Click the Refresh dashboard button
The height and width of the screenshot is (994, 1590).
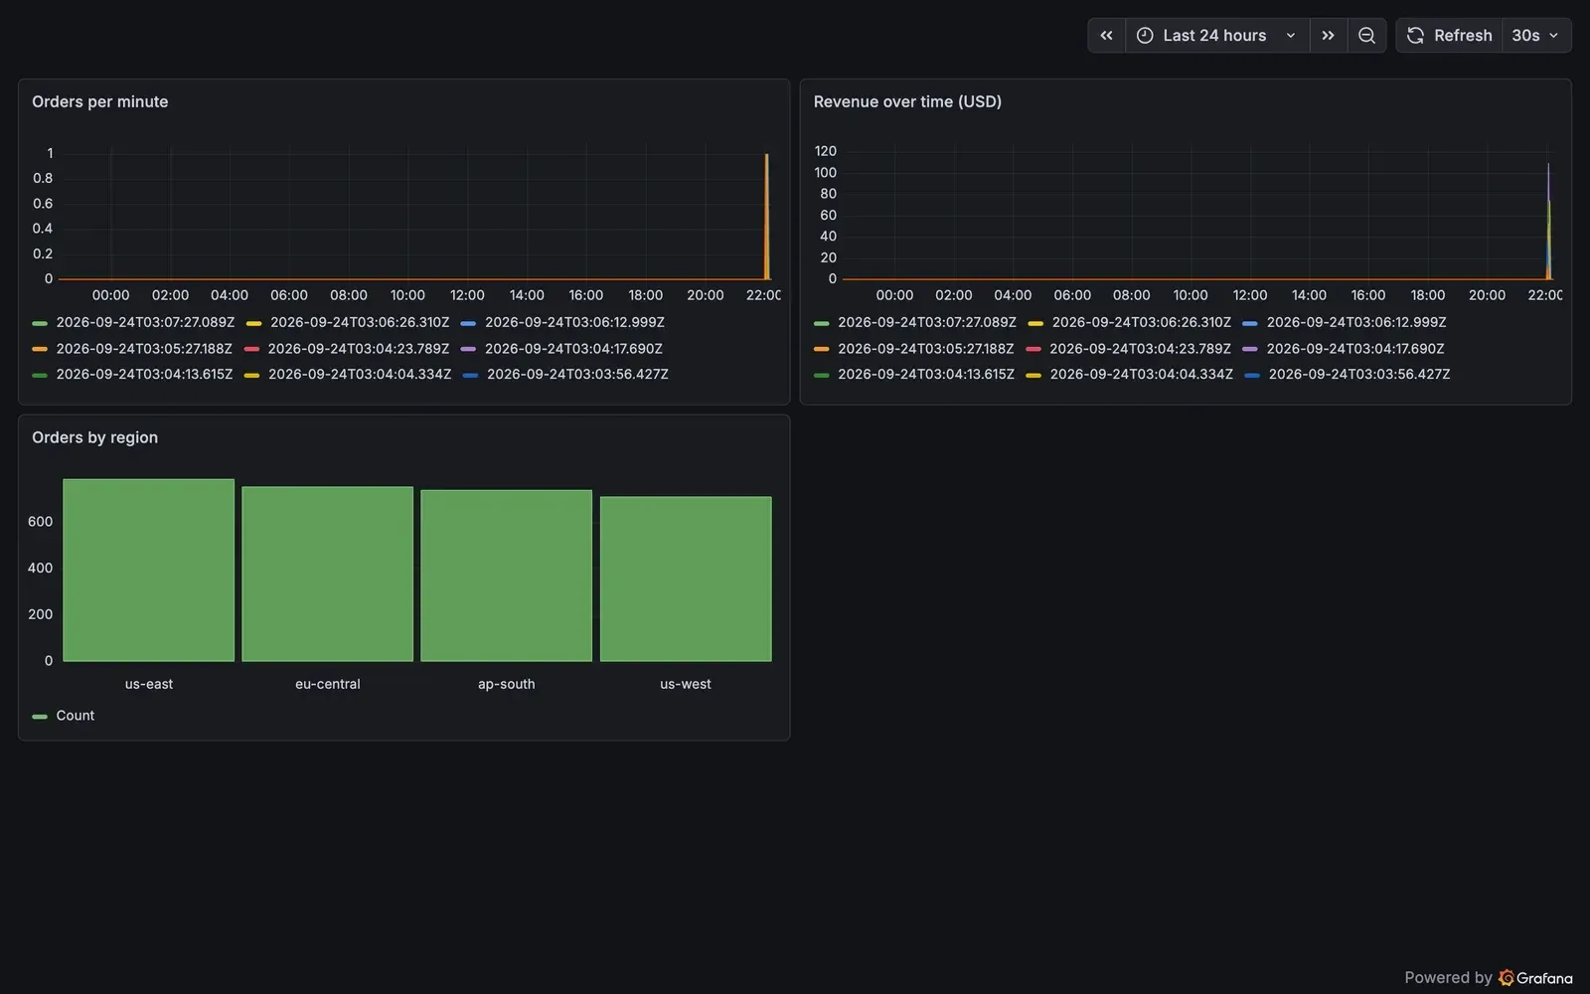tap(1449, 36)
